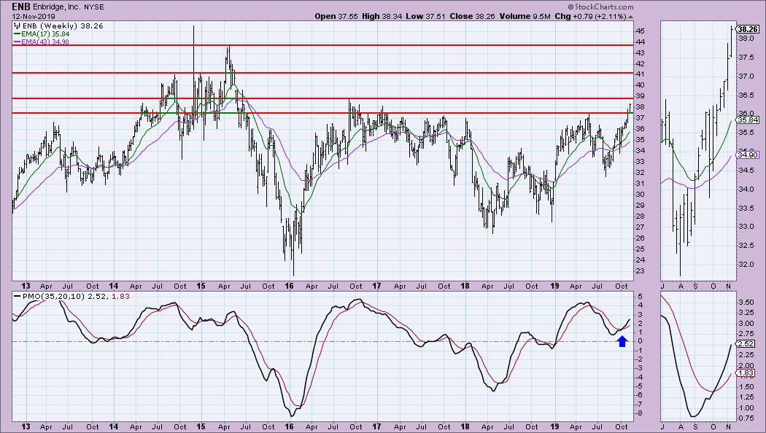The image size is (766, 433).
Task: Click the up-triangle icon after the Chg value
Action: (x=631, y=17)
